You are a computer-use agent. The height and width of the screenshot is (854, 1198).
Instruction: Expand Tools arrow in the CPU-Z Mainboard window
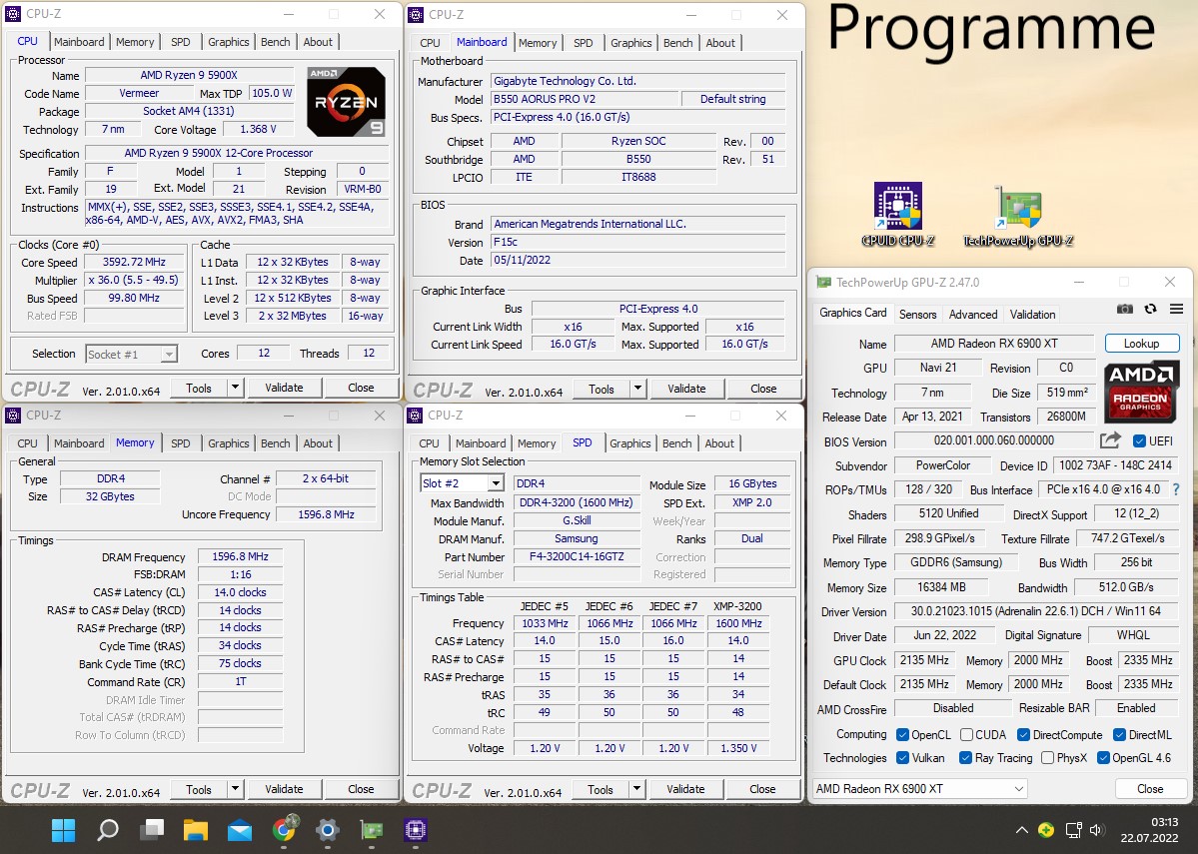pos(637,389)
